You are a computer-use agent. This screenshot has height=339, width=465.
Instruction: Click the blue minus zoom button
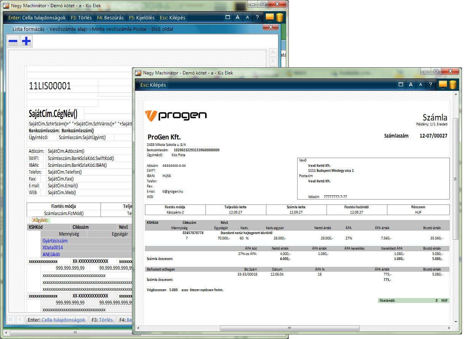pyautogui.click(x=13, y=41)
